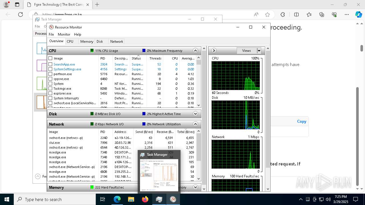Open the File menu in Resource Monitor
Viewport: 365px width, 205px height.
51,34
